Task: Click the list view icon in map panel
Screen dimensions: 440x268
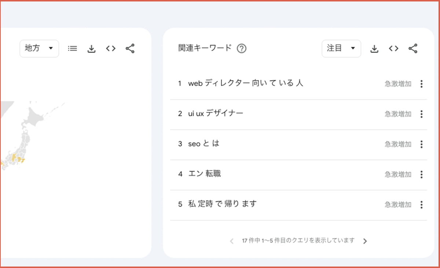Action: click(x=73, y=48)
